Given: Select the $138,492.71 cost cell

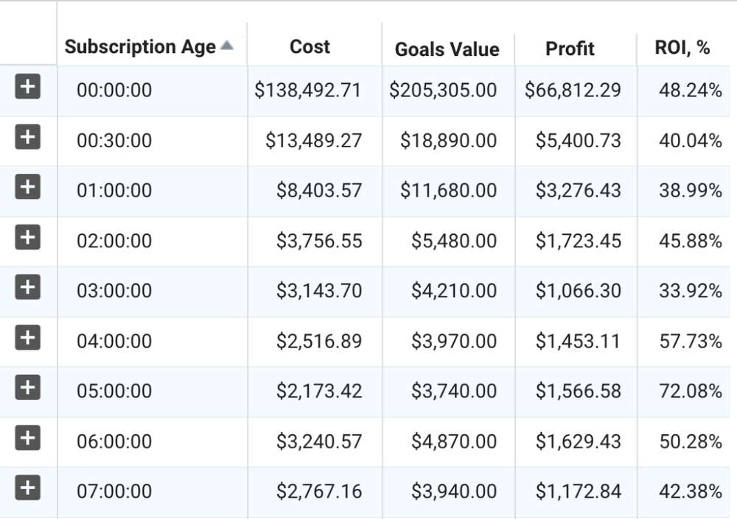Looking at the screenshot, I should [308, 91].
